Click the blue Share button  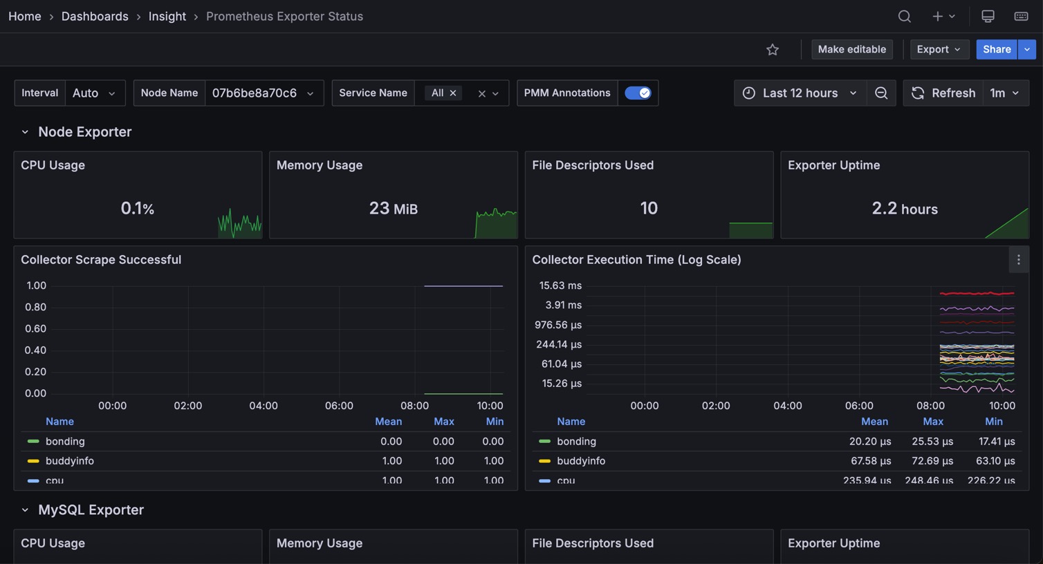point(996,50)
